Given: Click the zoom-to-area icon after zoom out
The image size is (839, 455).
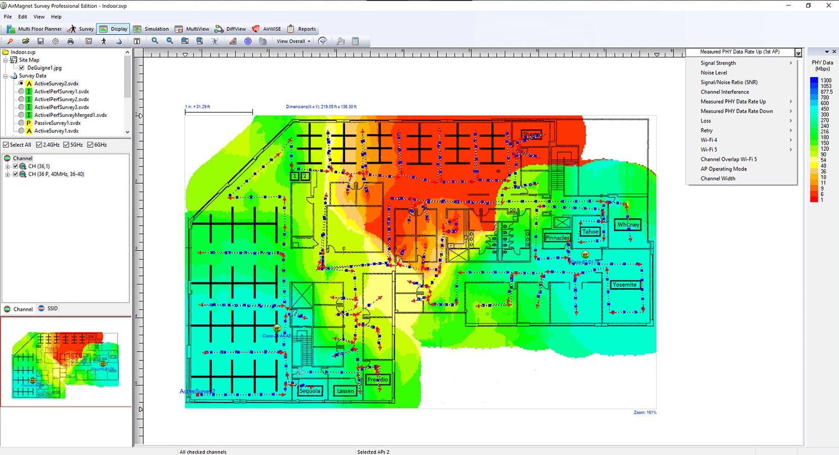Looking at the screenshot, I should 185,42.
